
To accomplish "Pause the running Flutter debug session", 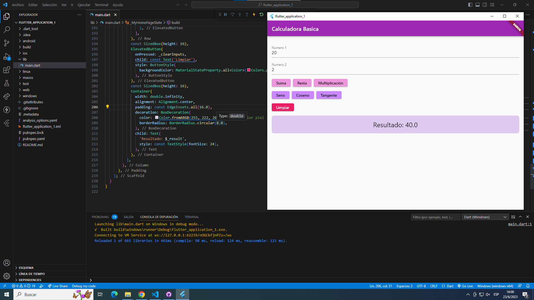I will 225,14.
